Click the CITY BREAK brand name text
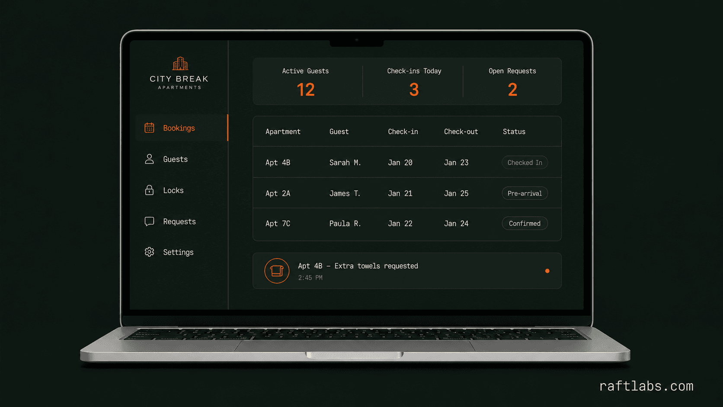 pos(179,79)
